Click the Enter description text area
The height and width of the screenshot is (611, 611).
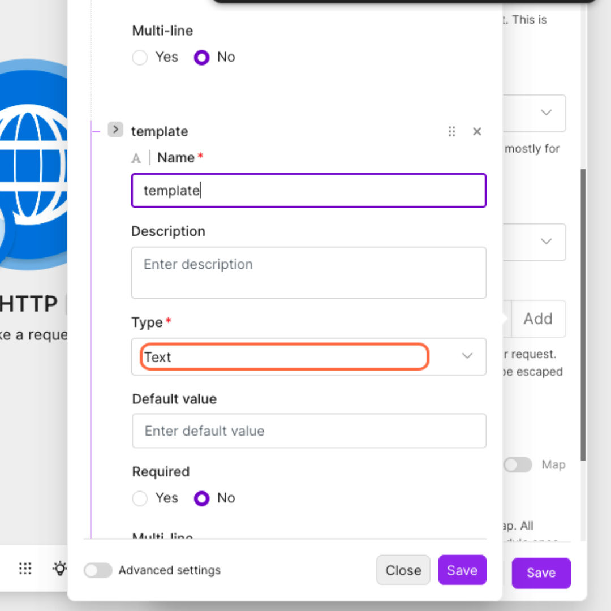click(x=309, y=273)
